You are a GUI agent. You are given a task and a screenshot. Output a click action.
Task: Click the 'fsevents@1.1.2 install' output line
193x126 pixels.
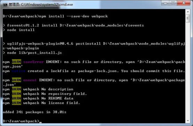pyautogui.click(x=73, y=25)
